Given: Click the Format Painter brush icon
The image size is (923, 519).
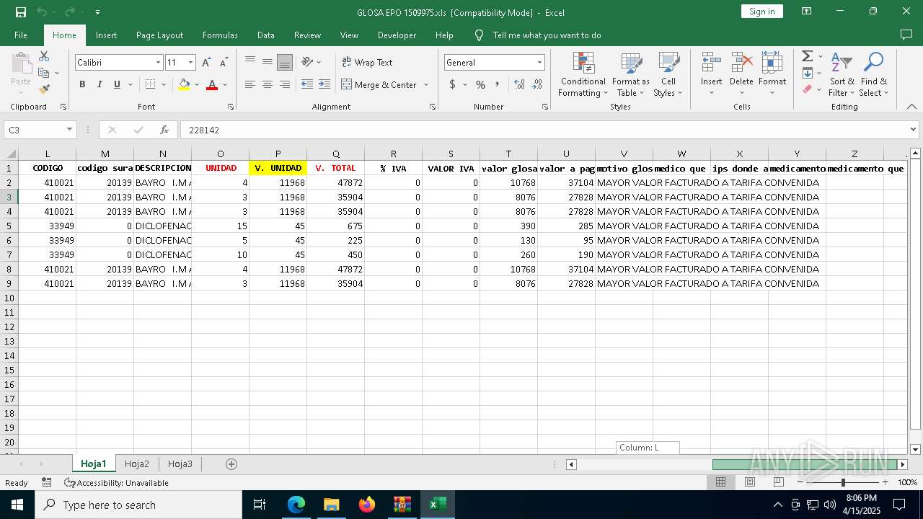Looking at the screenshot, I should (44, 89).
